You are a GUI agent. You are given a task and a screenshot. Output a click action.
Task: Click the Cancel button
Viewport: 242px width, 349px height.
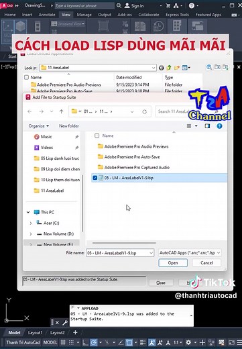(206, 263)
